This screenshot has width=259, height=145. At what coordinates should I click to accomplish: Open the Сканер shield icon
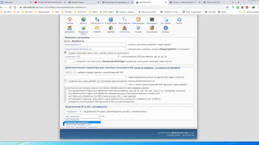[x=138, y=28]
